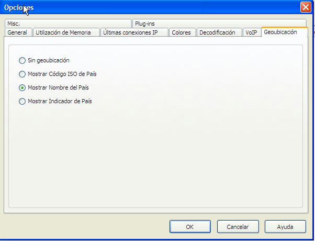Go to the General tab
The image size is (315, 241).
pyautogui.click(x=18, y=32)
